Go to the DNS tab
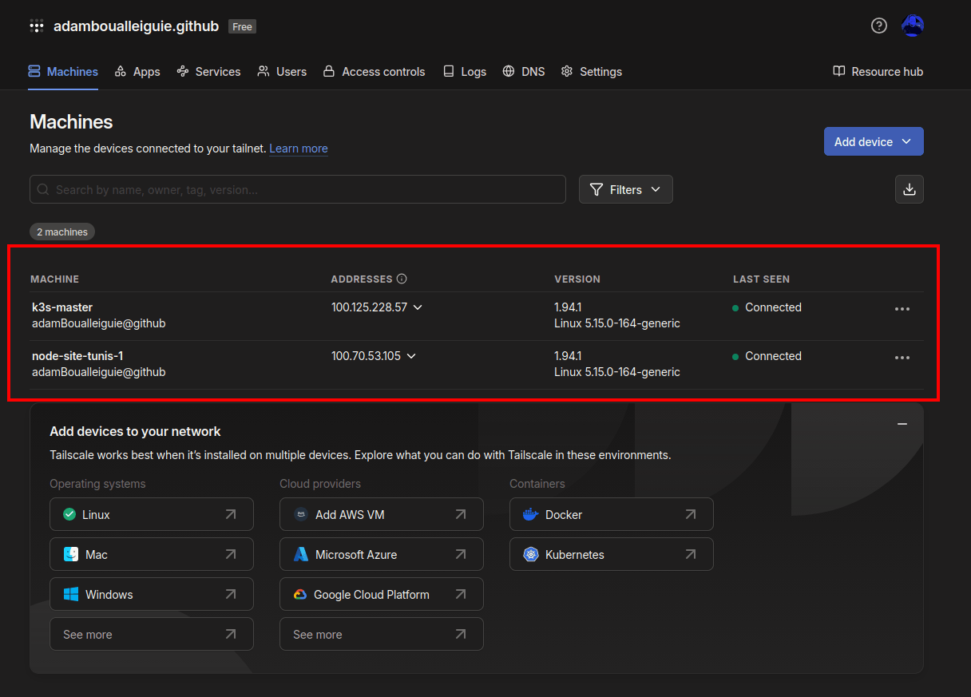The image size is (971, 697). (x=524, y=71)
